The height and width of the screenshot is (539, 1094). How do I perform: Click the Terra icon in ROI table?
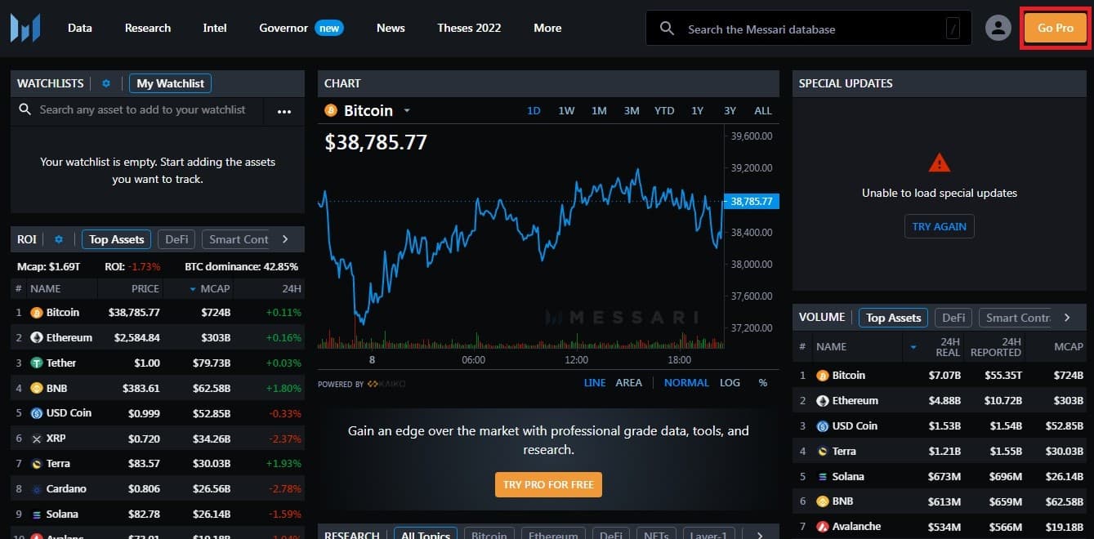(x=36, y=464)
